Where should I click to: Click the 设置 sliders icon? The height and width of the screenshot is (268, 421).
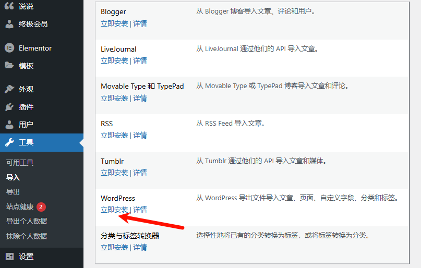[9, 257]
